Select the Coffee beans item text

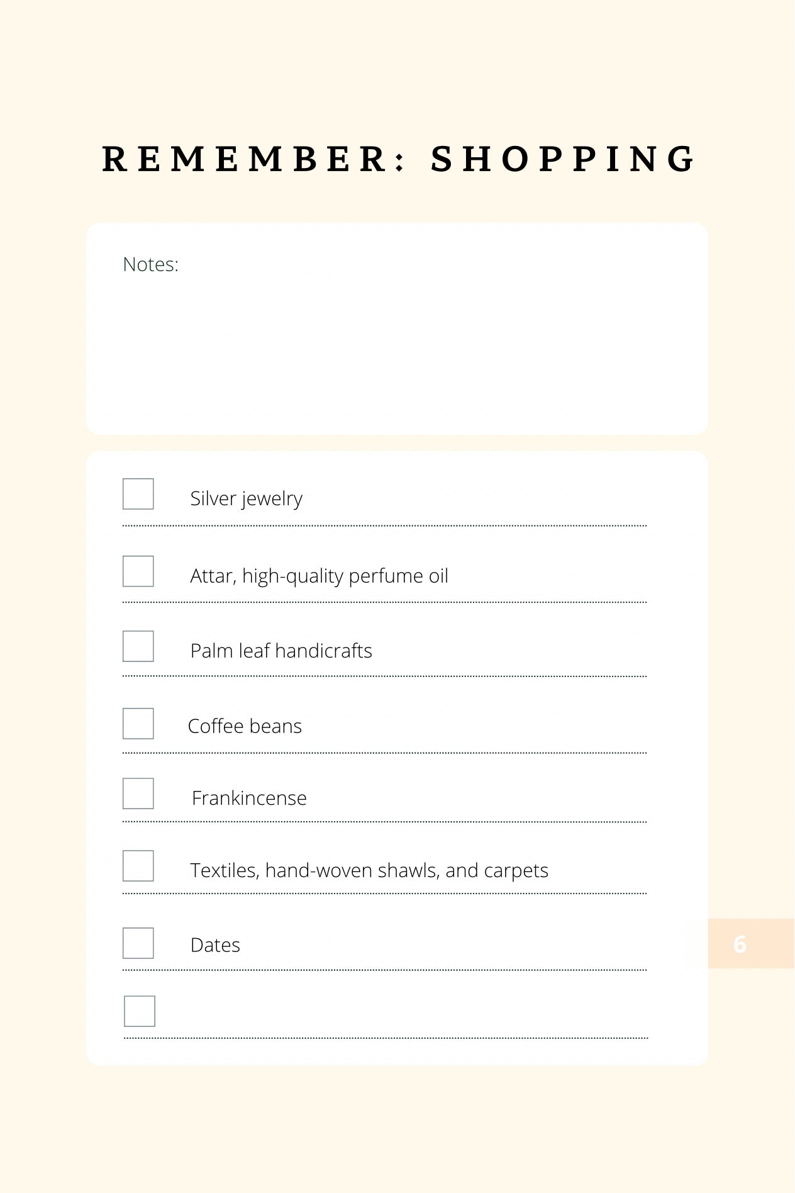(245, 726)
